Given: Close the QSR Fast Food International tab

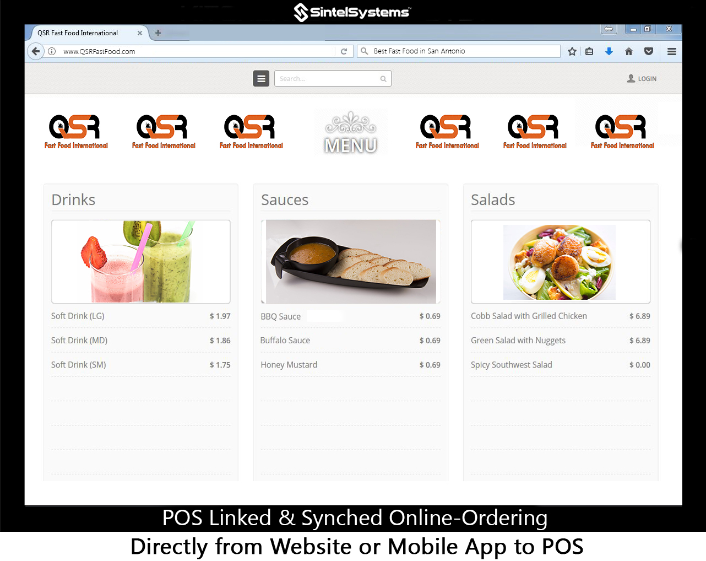Looking at the screenshot, I should (x=140, y=33).
